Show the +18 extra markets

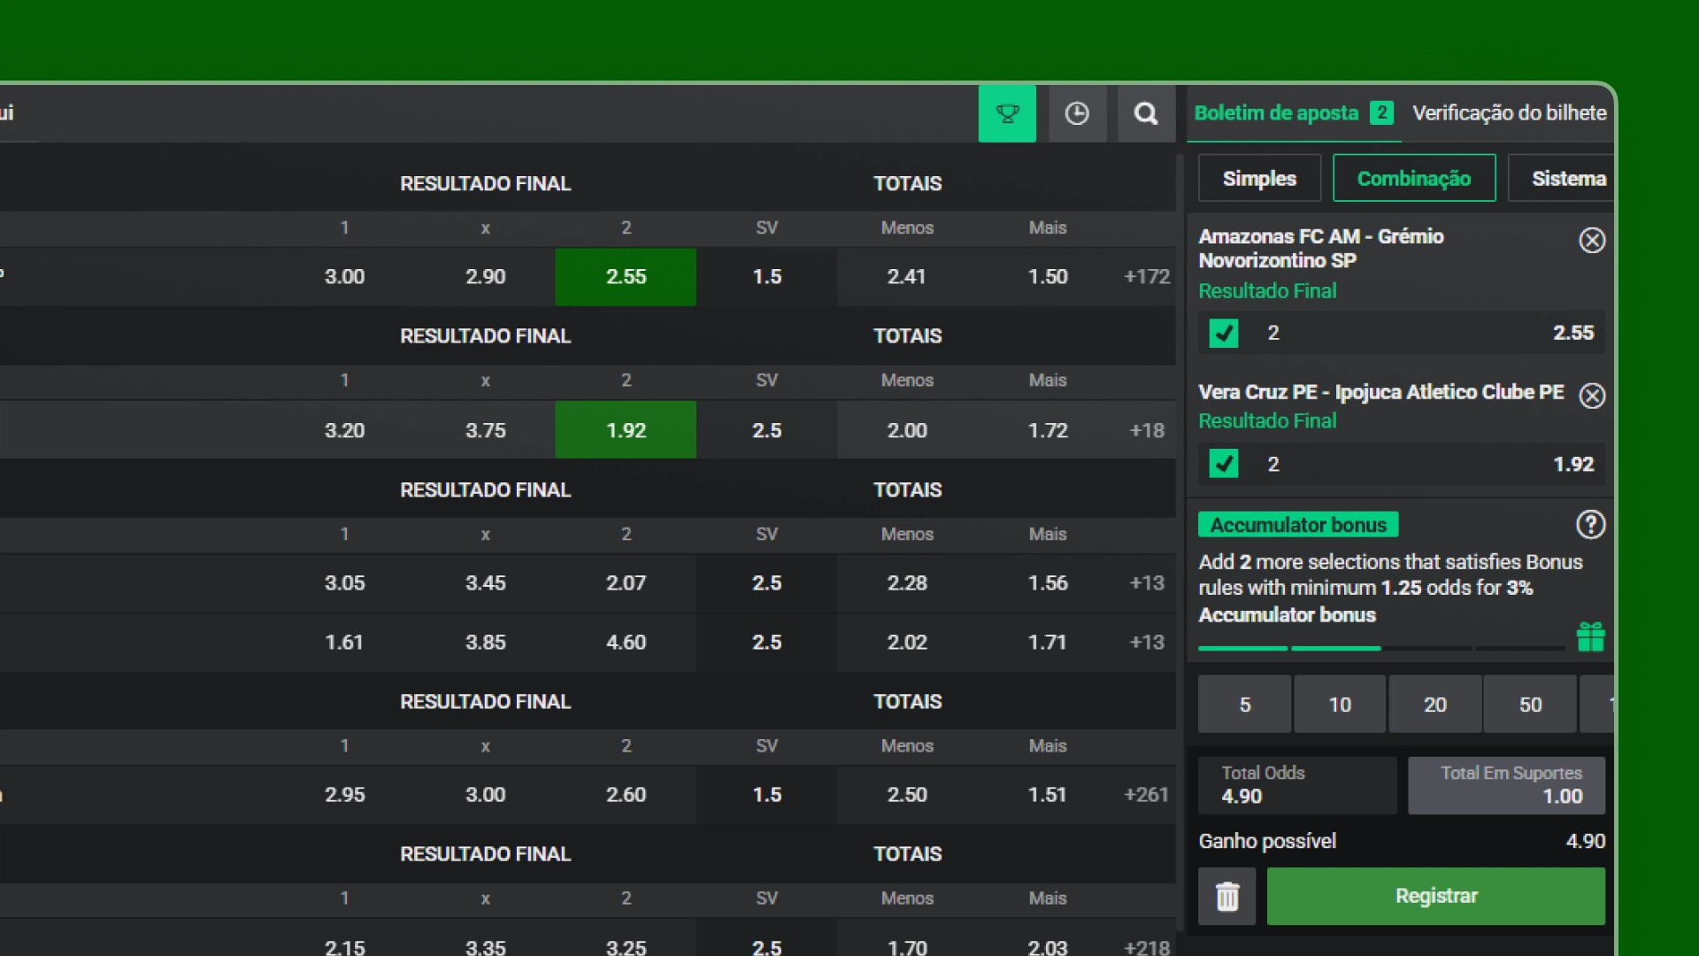pos(1147,430)
